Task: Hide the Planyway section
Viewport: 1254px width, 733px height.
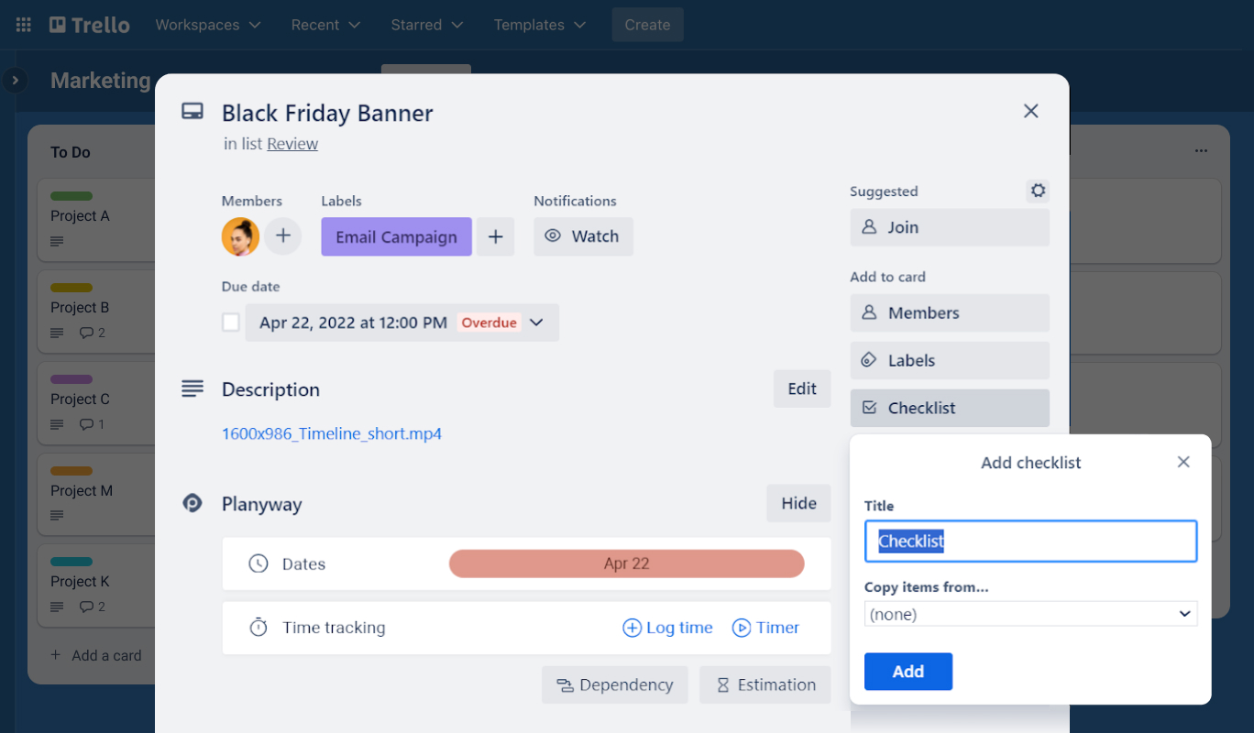Action: click(798, 503)
